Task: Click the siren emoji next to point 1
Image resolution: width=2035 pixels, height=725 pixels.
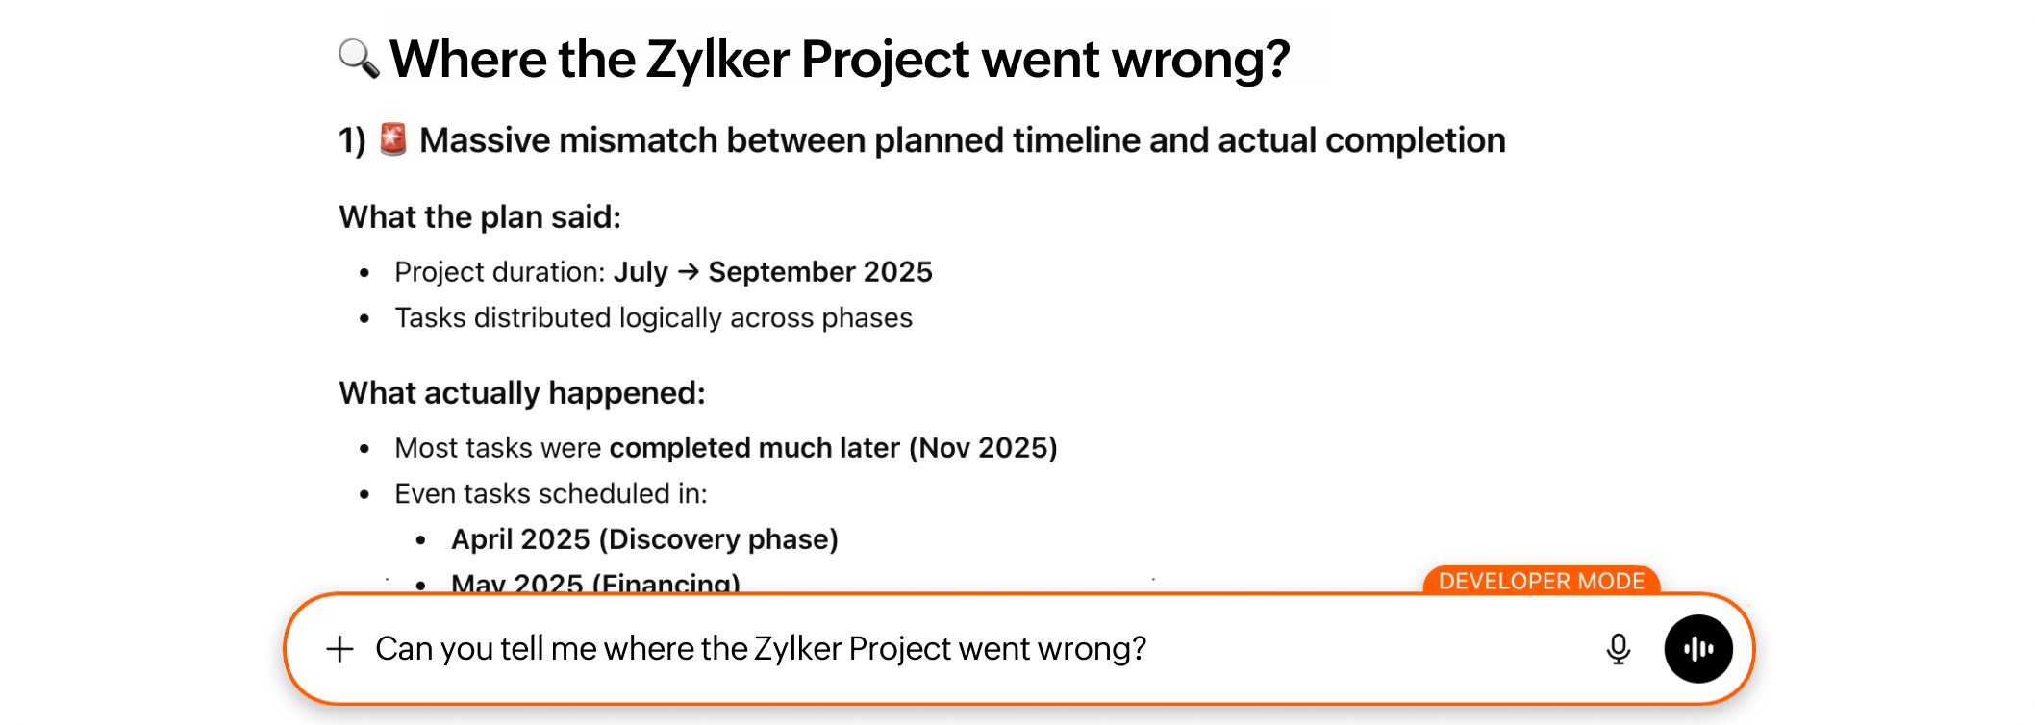Action: (x=396, y=139)
